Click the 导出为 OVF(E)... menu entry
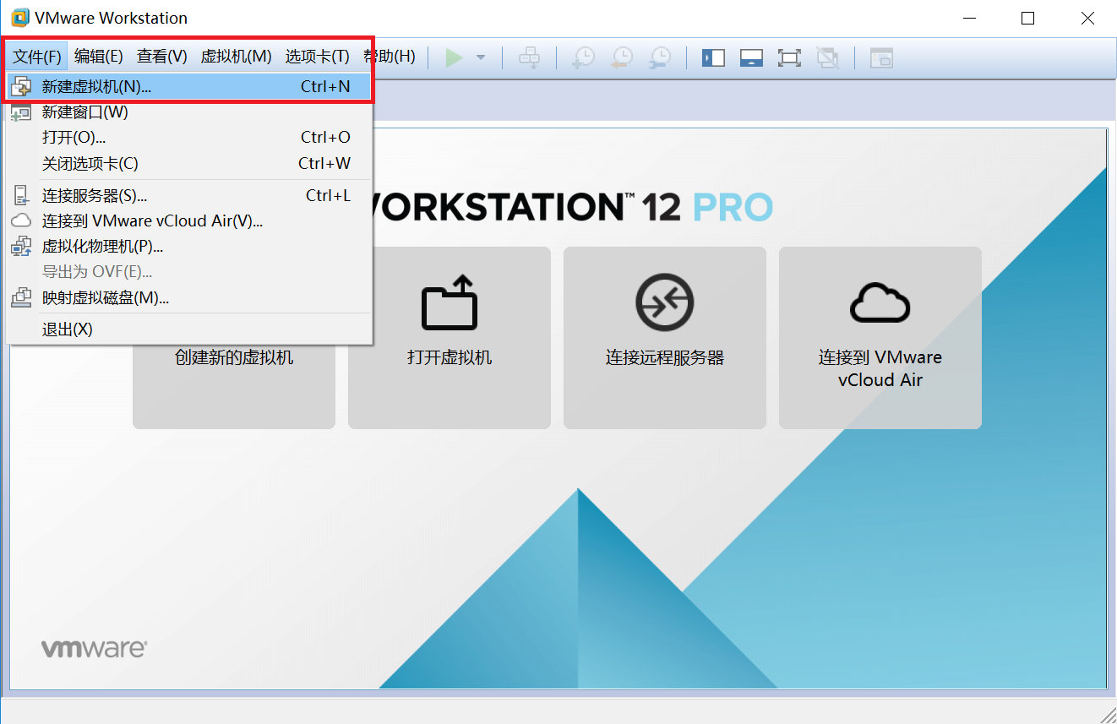Image resolution: width=1117 pixels, height=724 pixels. point(188,272)
